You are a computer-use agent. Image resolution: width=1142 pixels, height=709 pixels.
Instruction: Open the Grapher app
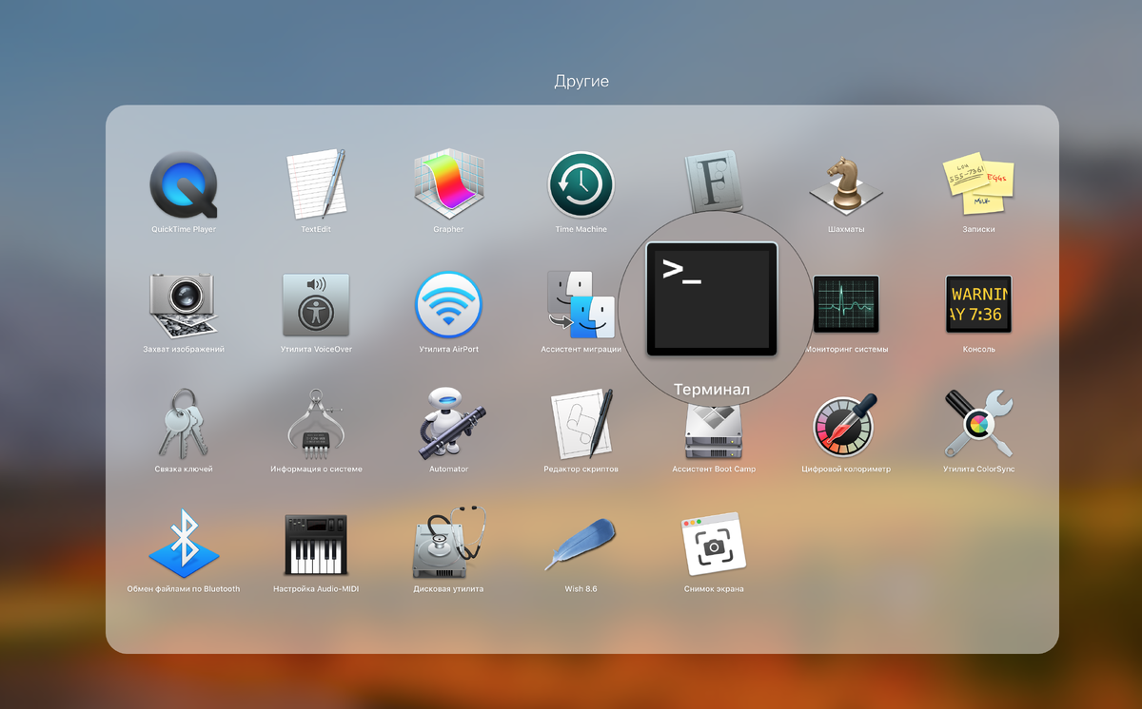(x=448, y=184)
